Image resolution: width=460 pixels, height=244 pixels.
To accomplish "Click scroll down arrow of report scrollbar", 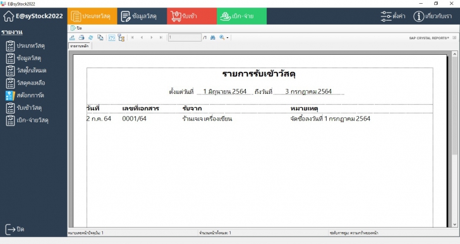I will (455, 224).
